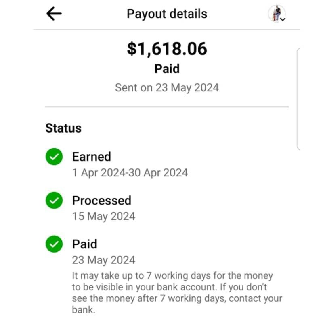Select the $1,618.06 payout amount
Viewport: 323px width, 323px height.
(x=167, y=49)
